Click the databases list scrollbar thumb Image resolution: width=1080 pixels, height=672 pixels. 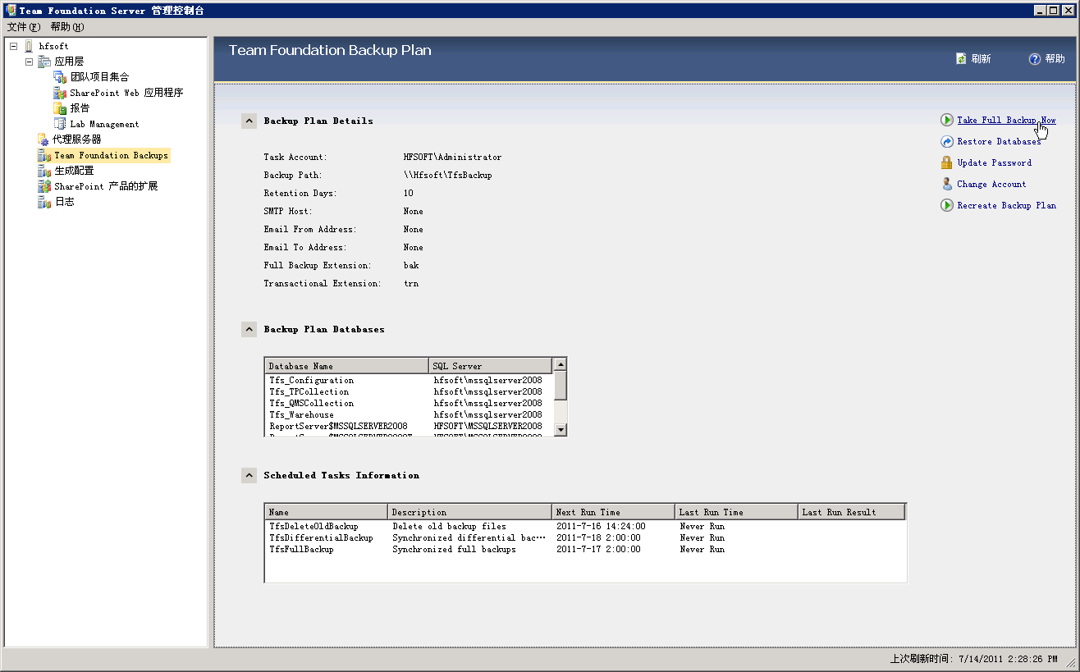coord(560,385)
